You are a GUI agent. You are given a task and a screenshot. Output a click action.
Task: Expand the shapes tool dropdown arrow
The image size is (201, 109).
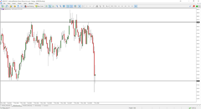pyautogui.click(x=109, y=6)
